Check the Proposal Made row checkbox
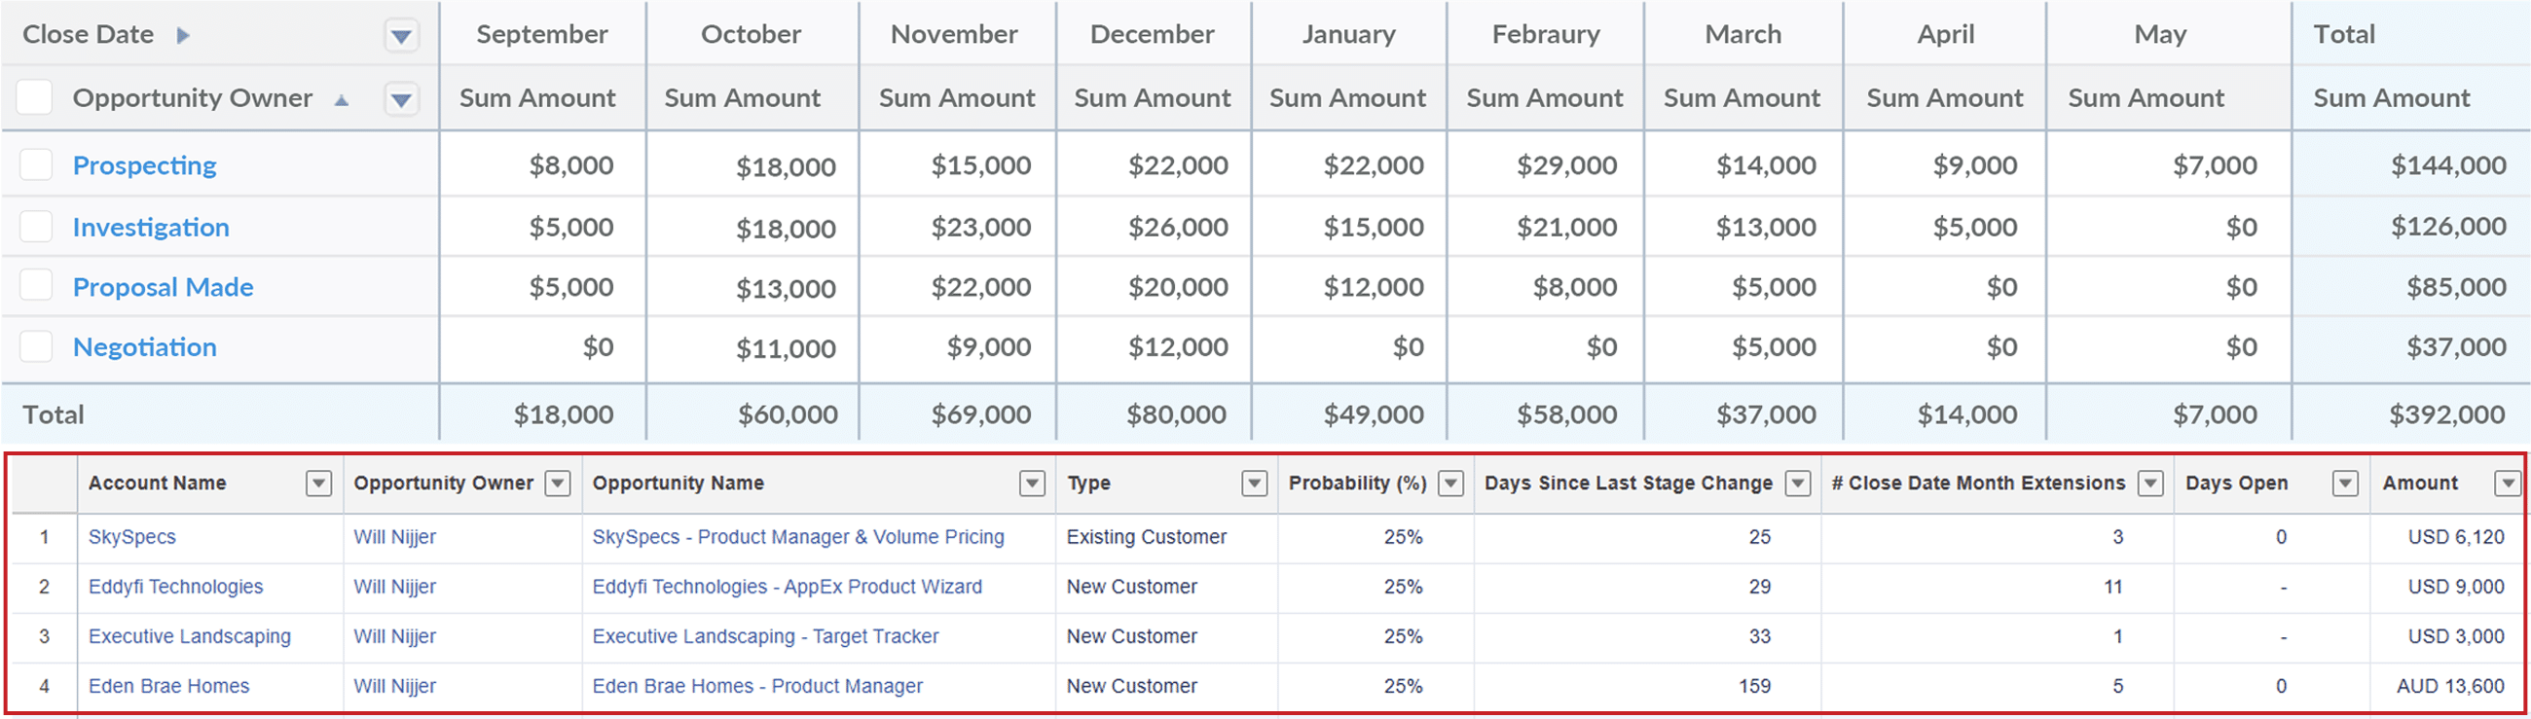Viewport: 2531px width, 719px height. coord(36,286)
